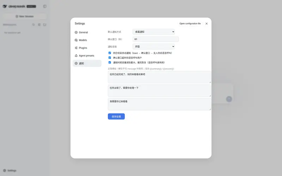The image size is (282, 176).
Task: Focus the 确认窗口（秒） field containing 60
Action: coord(155,39)
